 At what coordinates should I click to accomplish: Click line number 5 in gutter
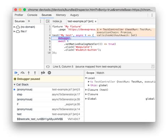tap(50, 38)
